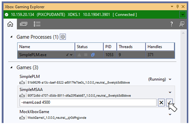Pin the Xbox Gaming Explorer panel
Viewport: 192px width, 129px height.
tap(178, 6)
